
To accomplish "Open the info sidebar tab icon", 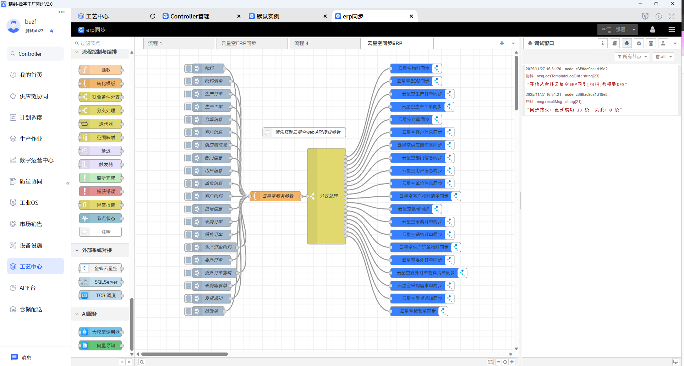I will pos(603,43).
